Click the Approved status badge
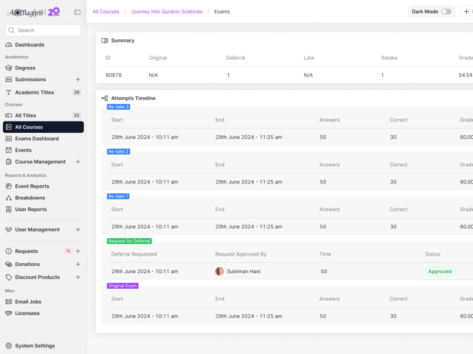This screenshot has width=473, height=354. click(440, 271)
